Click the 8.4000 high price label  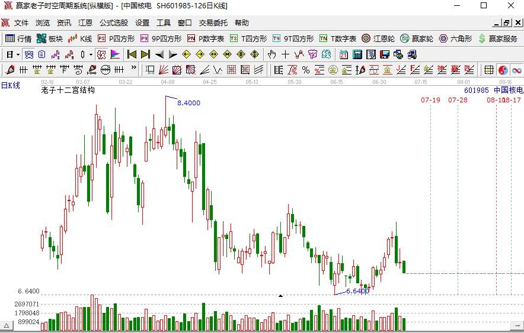coord(189,103)
